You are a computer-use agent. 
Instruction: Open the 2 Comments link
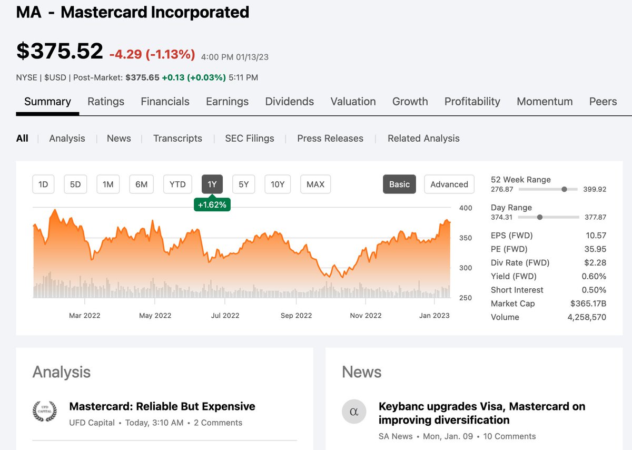[x=218, y=423]
